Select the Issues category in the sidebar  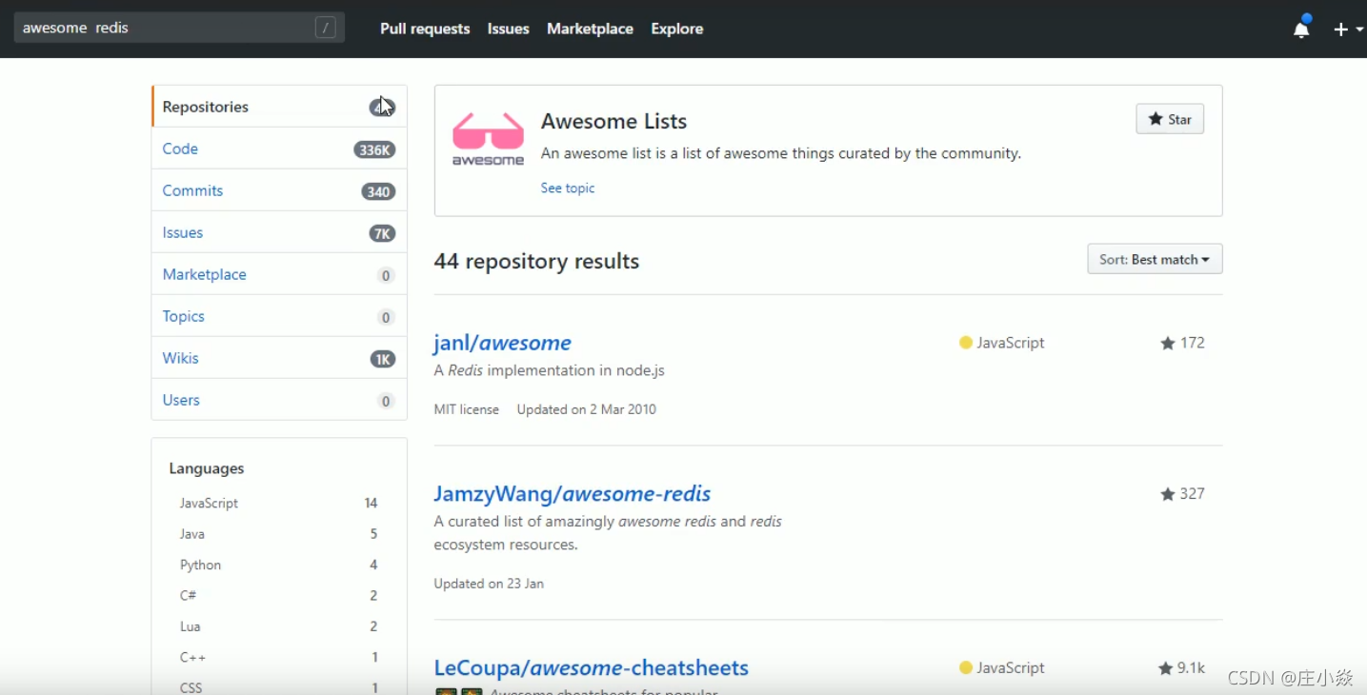pyautogui.click(x=279, y=232)
